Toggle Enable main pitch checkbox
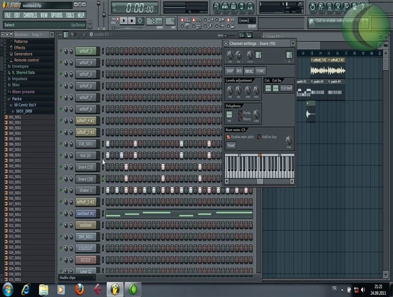The height and width of the screenshot is (297, 393). 228,137
